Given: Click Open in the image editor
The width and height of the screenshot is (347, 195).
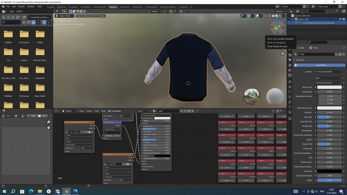Looking at the screenshot, I should point(42,115).
